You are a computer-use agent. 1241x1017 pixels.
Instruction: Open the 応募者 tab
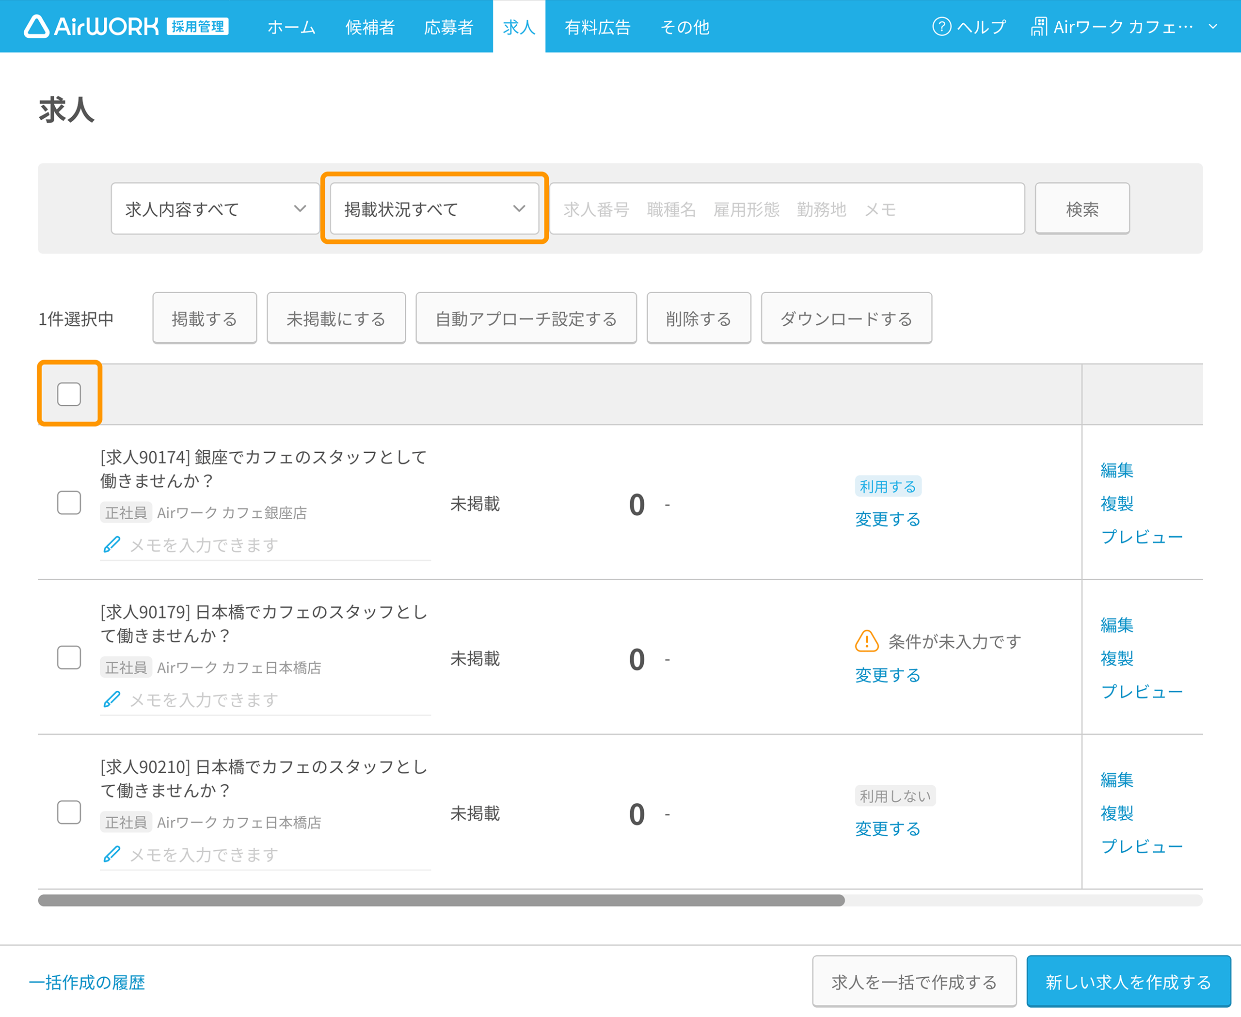[448, 27]
